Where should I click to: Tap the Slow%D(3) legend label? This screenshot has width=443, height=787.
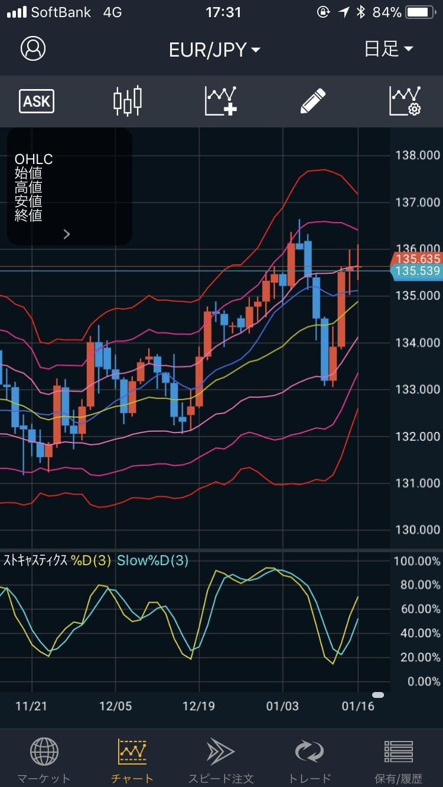tap(152, 560)
